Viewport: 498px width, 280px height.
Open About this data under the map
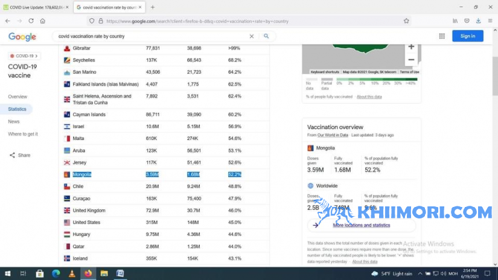pyautogui.click(x=369, y=97)
